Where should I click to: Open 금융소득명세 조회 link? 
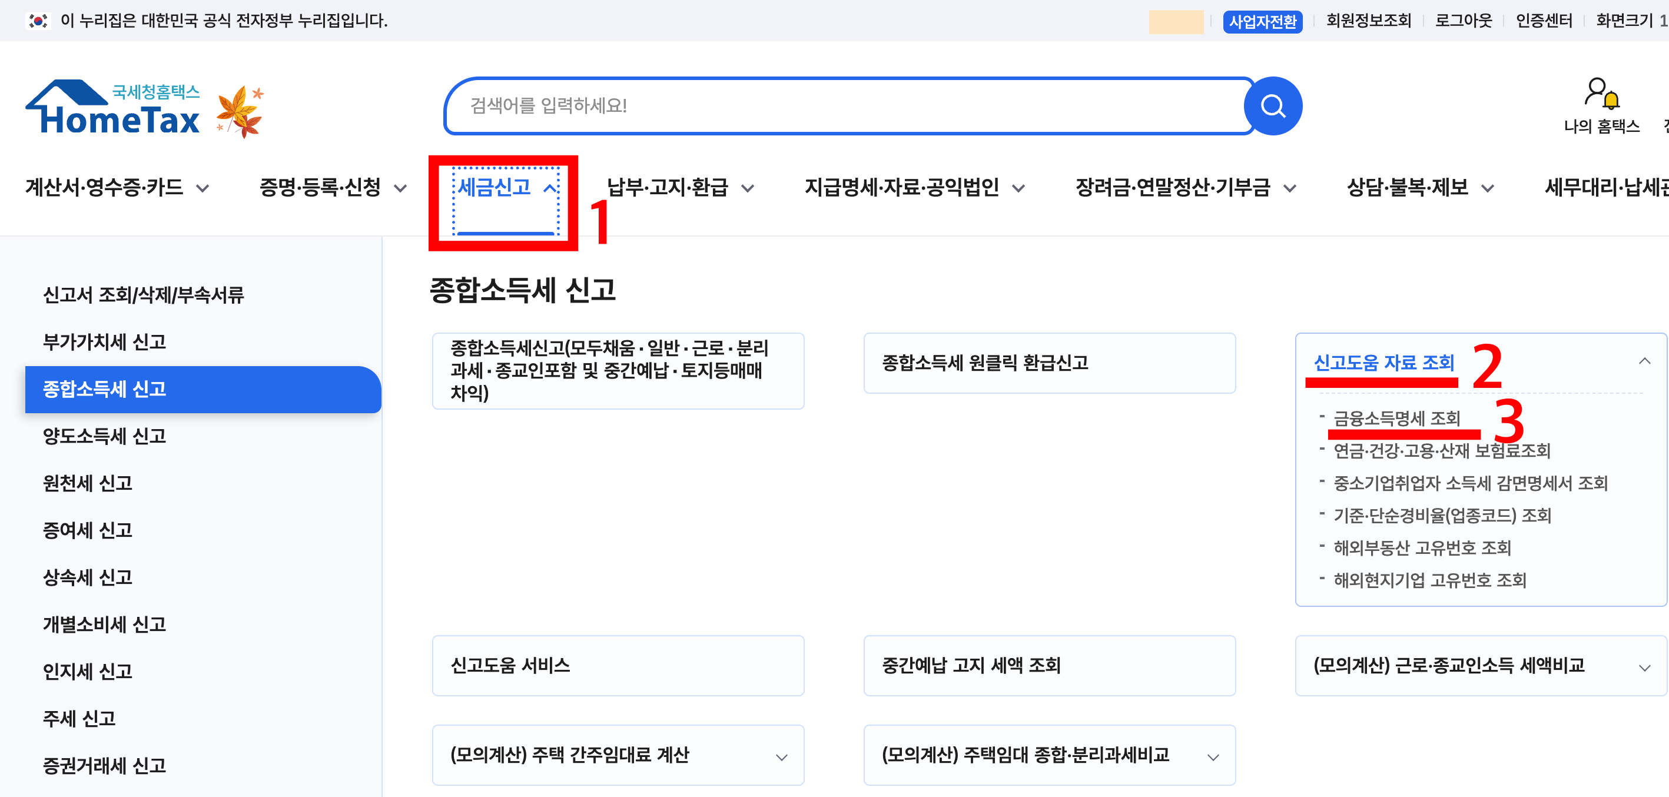1396,419
